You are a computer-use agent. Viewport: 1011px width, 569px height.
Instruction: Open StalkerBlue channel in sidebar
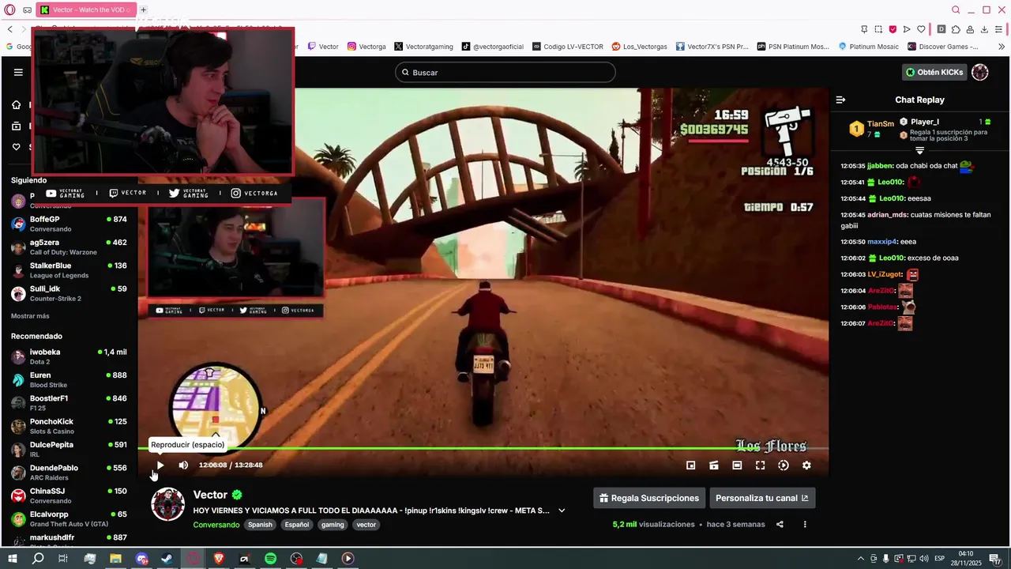(x=69, y=270)
